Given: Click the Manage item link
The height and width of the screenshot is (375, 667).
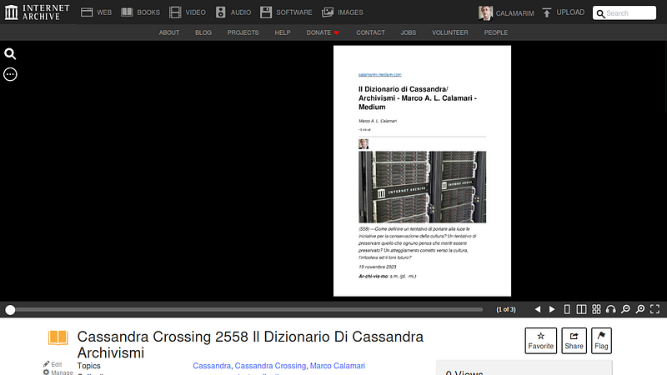Looking at the screenshot, I should pos(58,372).
